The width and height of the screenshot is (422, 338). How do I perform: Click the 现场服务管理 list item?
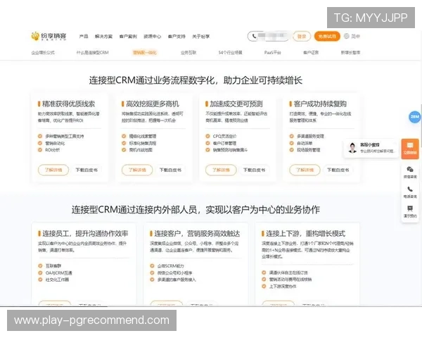[309, 150]
